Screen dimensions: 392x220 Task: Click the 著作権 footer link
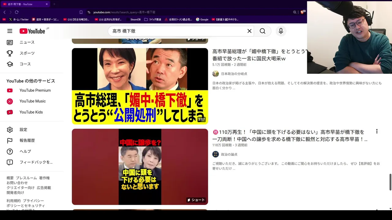pos(44,178)
